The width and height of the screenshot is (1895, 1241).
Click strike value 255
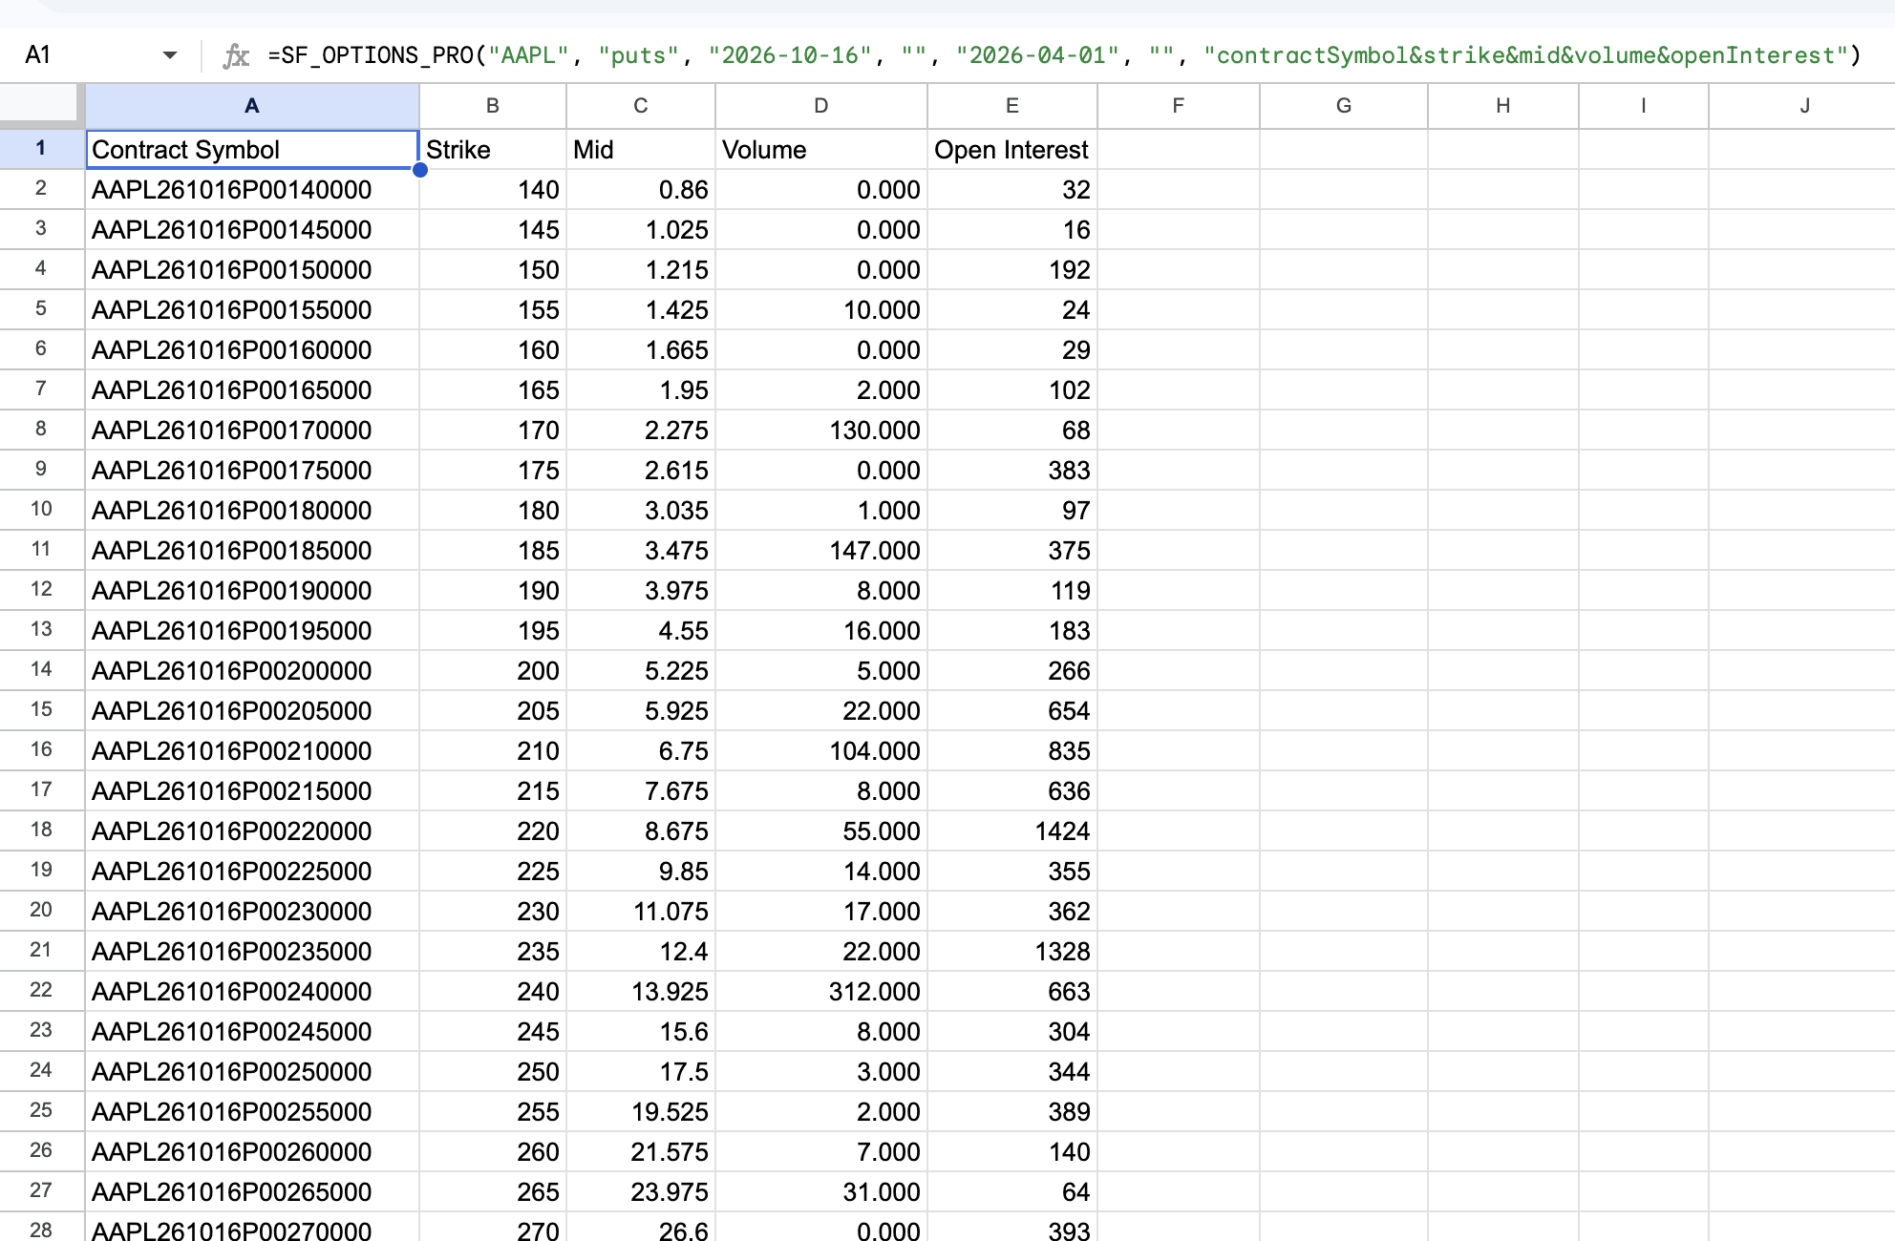click(493, 1112)
